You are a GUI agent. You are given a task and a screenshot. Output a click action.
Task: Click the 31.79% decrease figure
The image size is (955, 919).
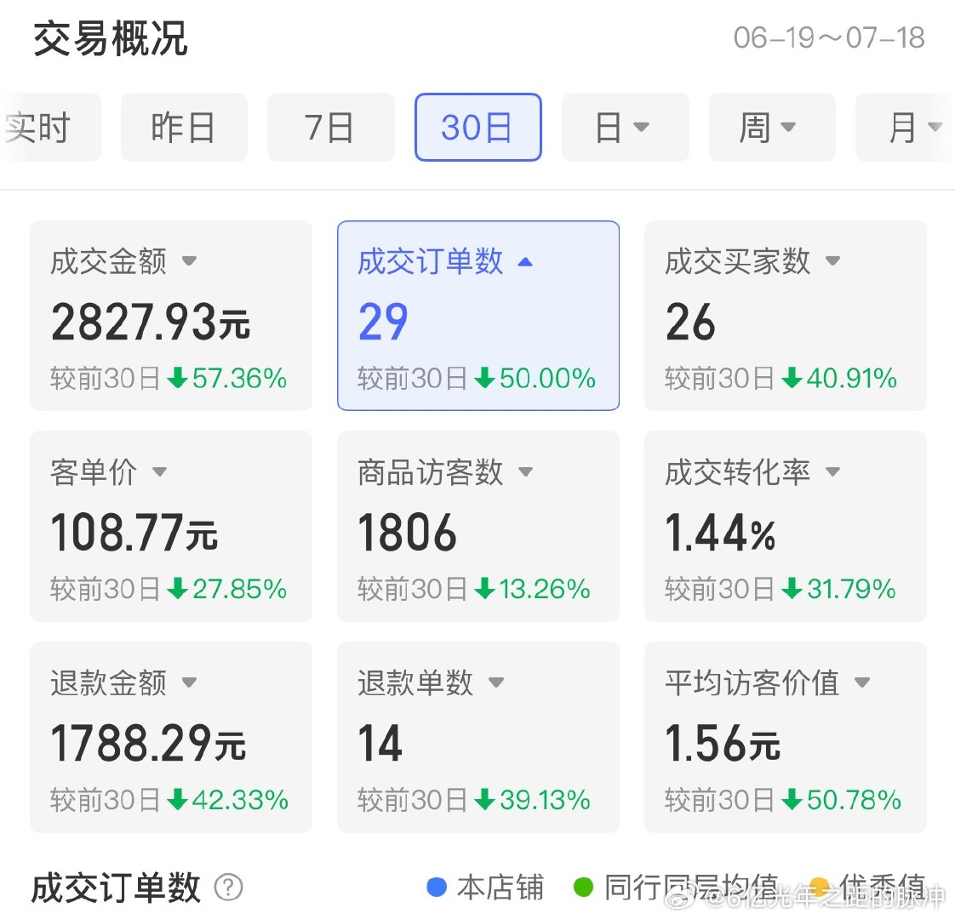coord(851,589)
